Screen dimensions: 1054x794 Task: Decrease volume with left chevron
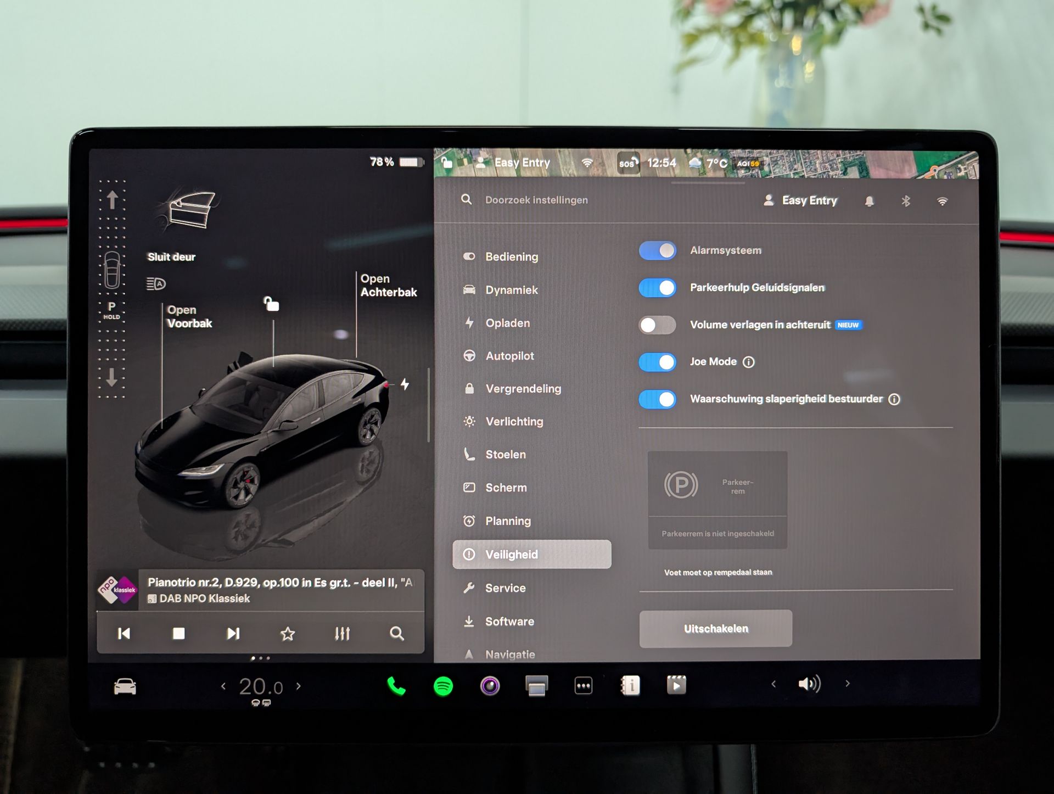773,684
